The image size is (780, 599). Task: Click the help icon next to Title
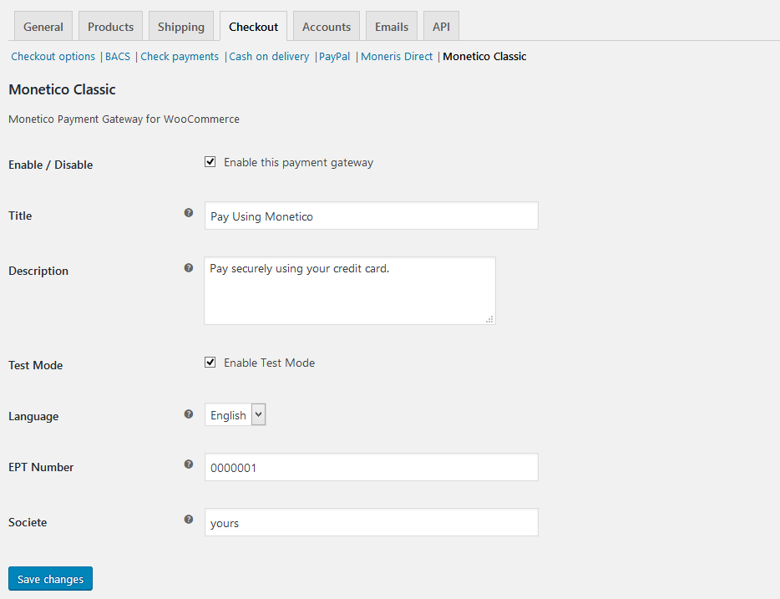coord(189,213)
